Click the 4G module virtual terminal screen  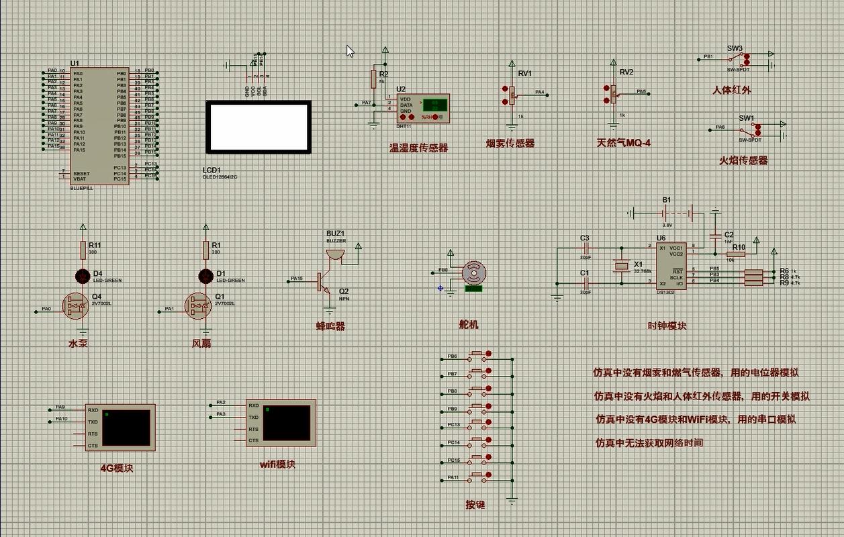[x=126, y=427]
